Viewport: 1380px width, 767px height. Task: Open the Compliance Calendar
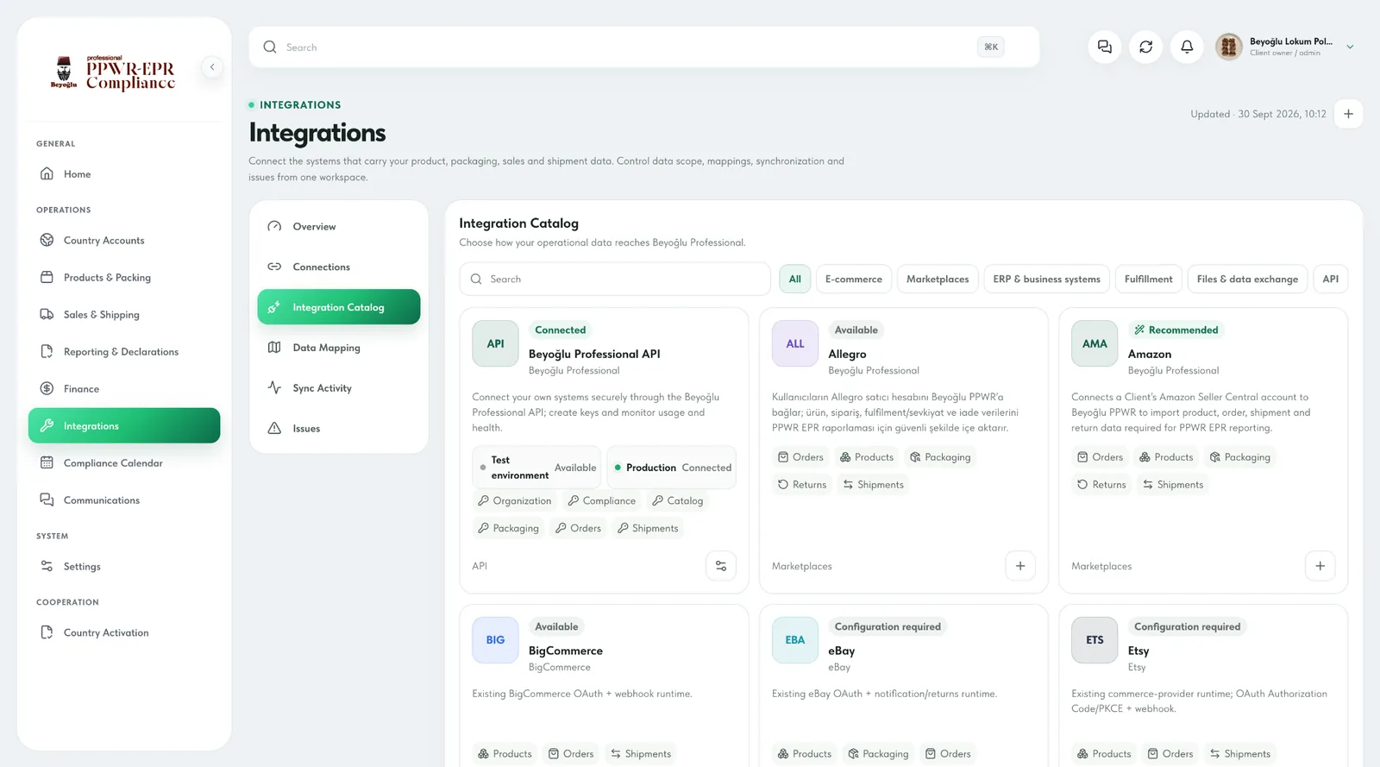[x=124, y=463]
